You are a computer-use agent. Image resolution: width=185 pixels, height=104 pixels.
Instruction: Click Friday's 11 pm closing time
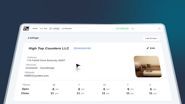tap(153, 93)
